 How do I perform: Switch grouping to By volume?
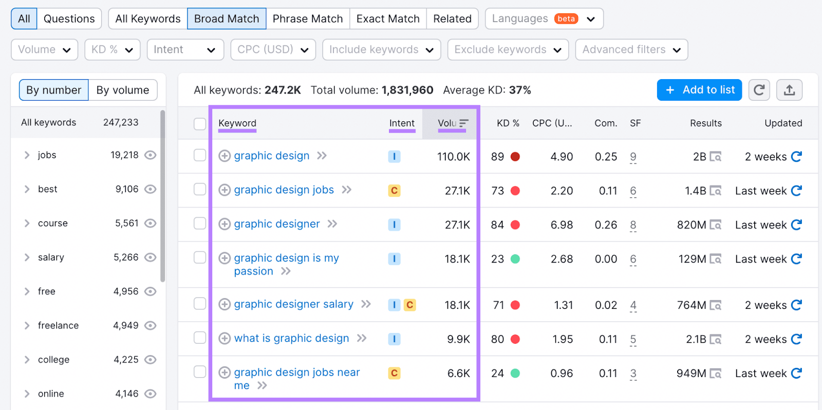(123, 90)
